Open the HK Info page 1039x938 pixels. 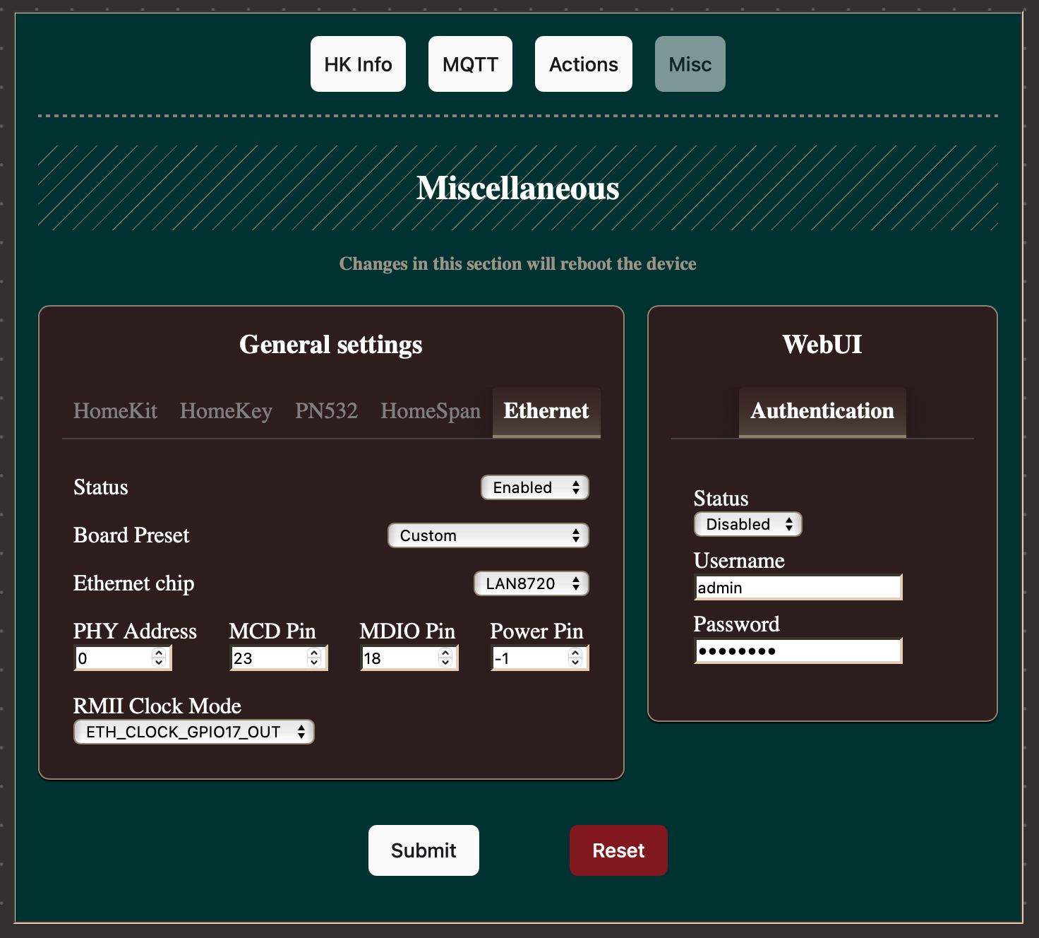click(x=358, y=64)
